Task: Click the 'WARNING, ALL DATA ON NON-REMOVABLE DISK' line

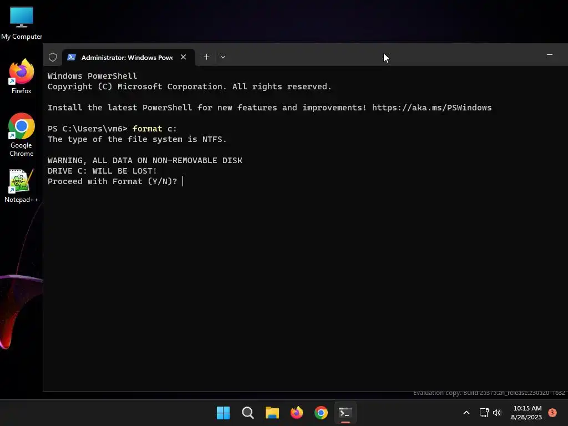Action: 145,160
